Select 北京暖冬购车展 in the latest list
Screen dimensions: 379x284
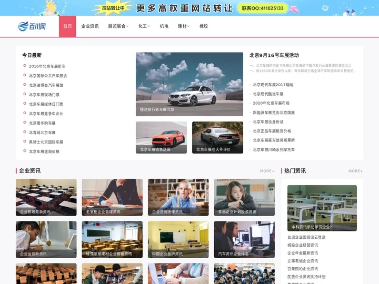coord(42,123)
